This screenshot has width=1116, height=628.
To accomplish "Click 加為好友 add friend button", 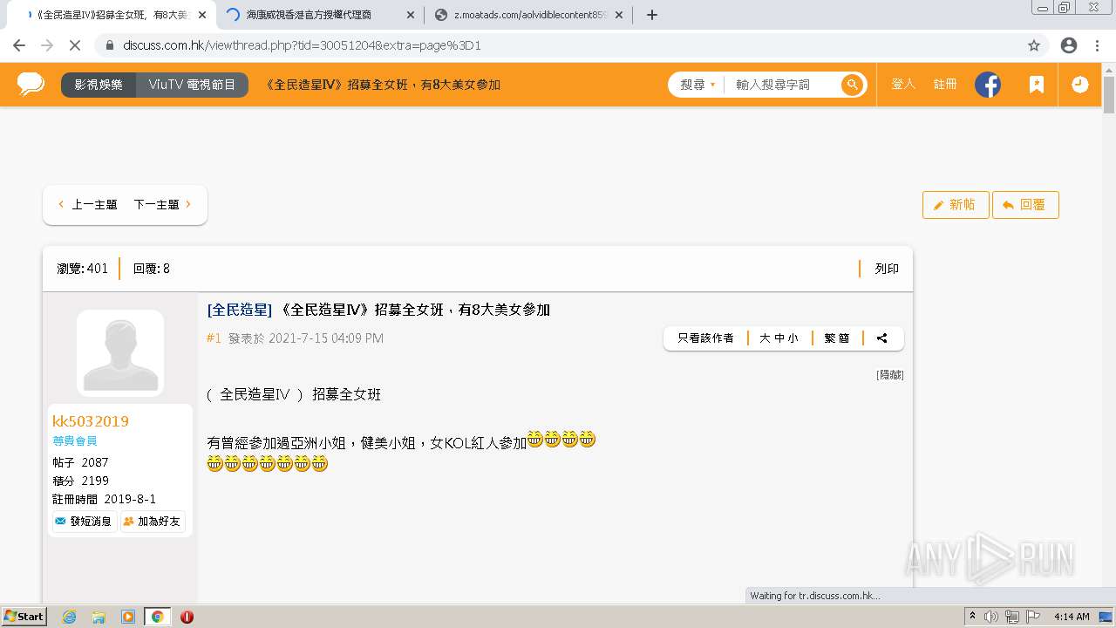I will tap(153, 522).
